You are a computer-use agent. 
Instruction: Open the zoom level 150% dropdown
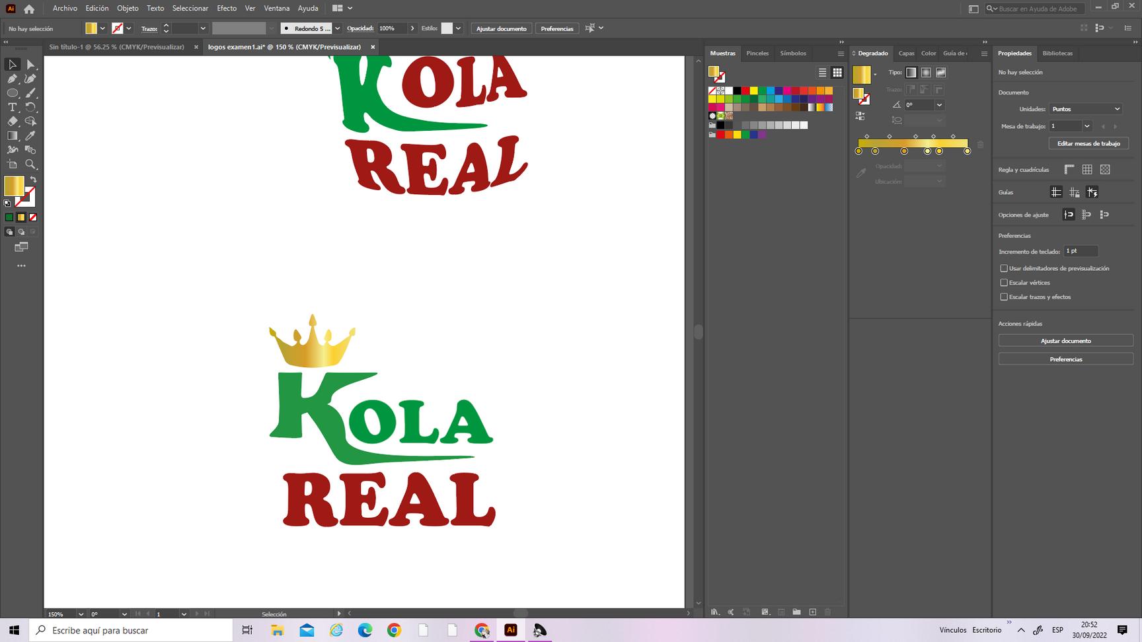81,614
